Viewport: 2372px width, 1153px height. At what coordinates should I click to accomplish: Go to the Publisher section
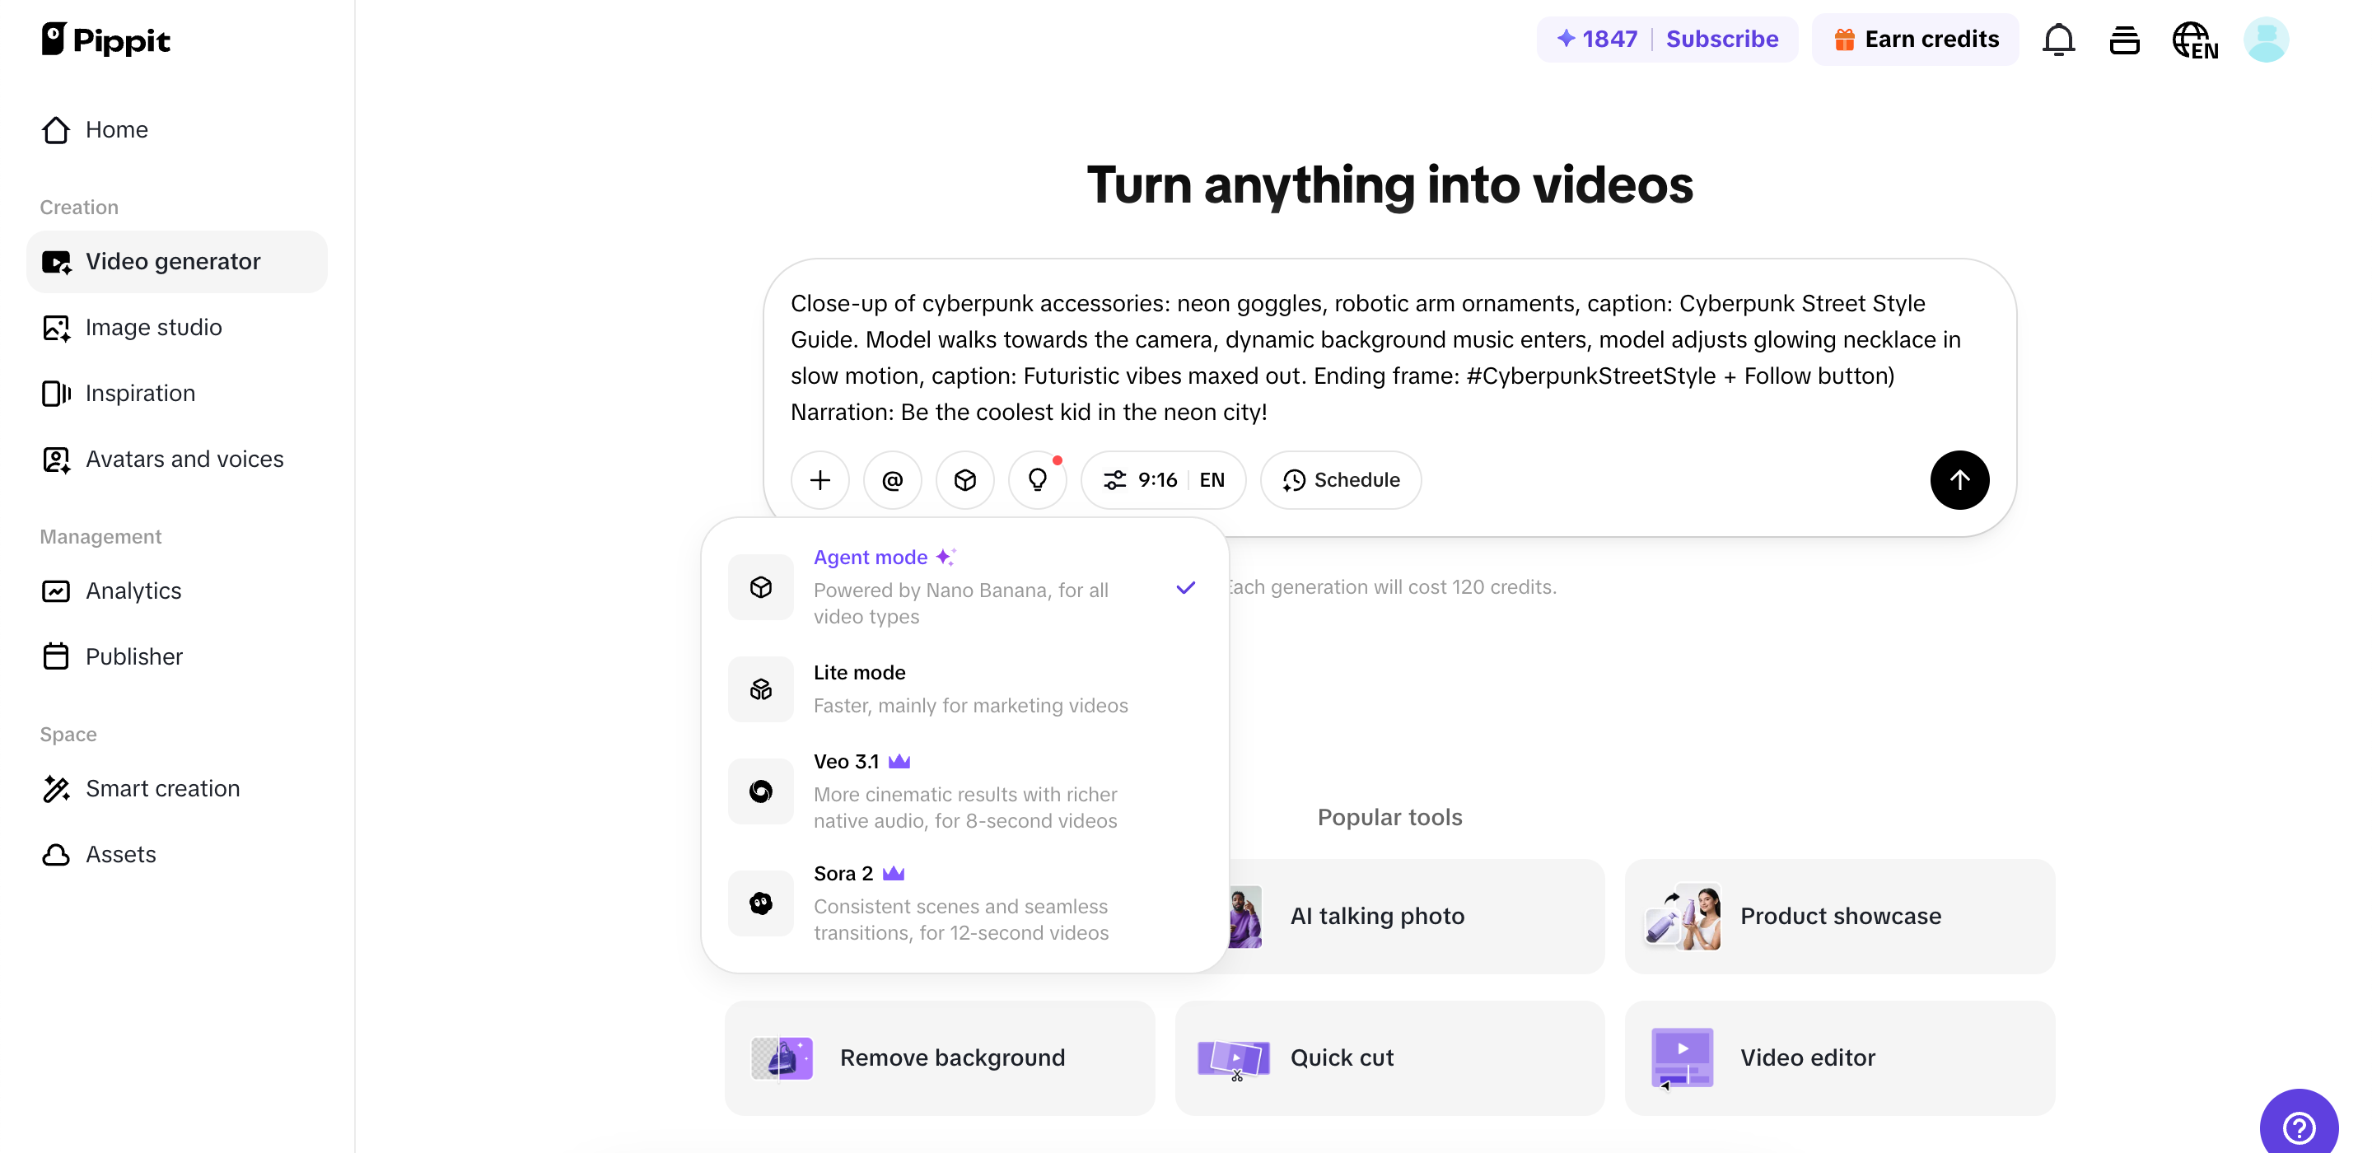134,656
